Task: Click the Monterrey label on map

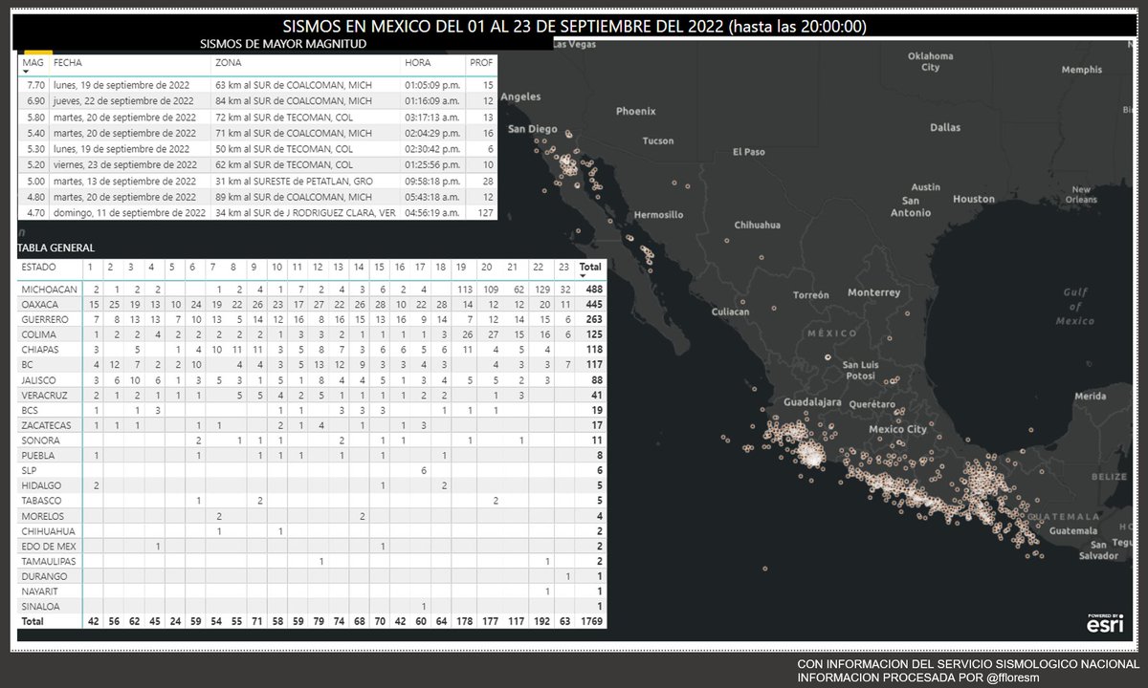Action: (x=874, y=291)
